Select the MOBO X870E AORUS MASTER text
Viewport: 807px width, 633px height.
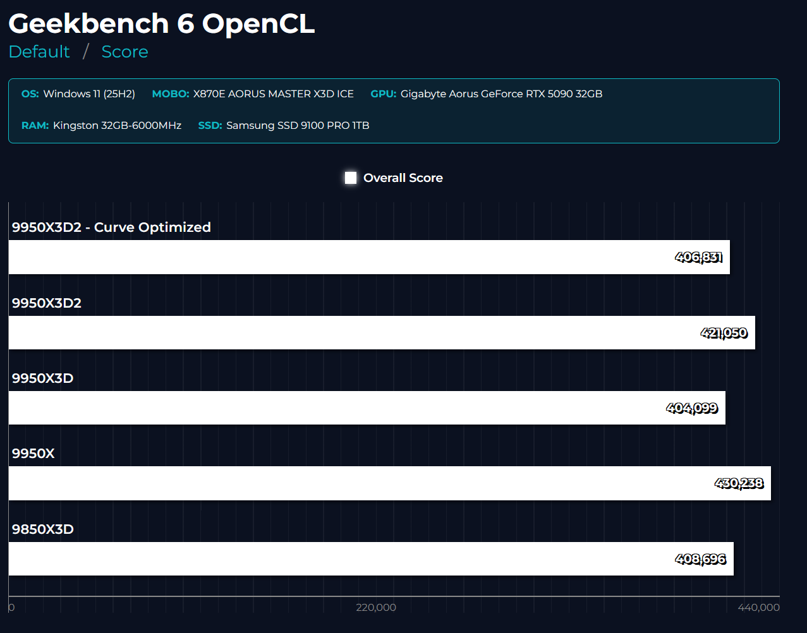click(273, 94)
